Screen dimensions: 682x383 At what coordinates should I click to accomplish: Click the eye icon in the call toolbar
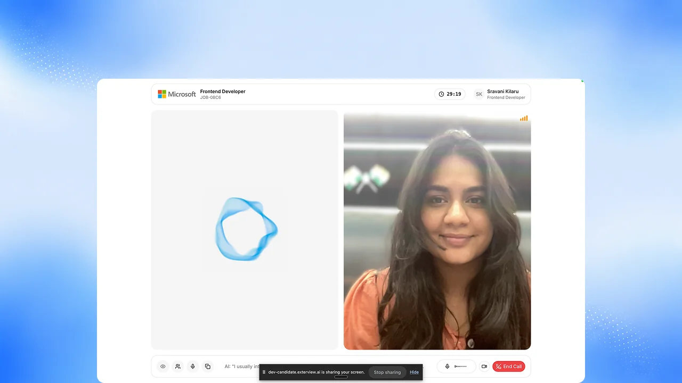(163, 367)
